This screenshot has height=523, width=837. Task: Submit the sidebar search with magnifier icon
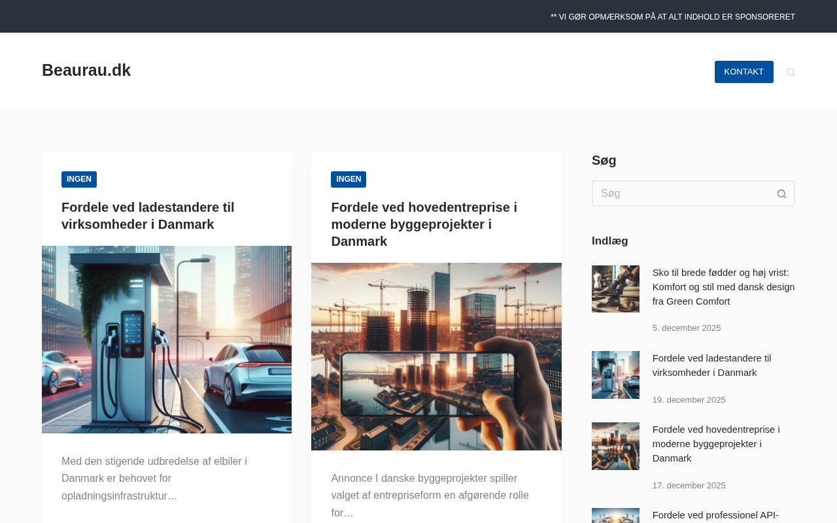[x=781, y=194]
